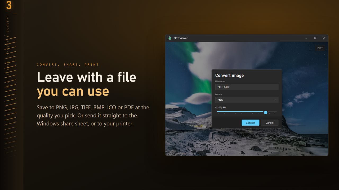Click the 'PICT Viewer' window title text
Screen dimensions: 339x190
tap(180, 38)
